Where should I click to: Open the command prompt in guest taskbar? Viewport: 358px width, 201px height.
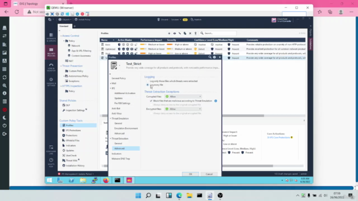(x=117, y=180)
